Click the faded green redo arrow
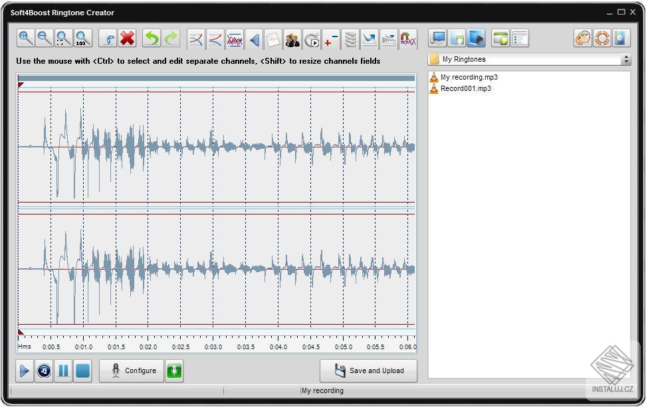646x407 pixels. coord(171,39)
